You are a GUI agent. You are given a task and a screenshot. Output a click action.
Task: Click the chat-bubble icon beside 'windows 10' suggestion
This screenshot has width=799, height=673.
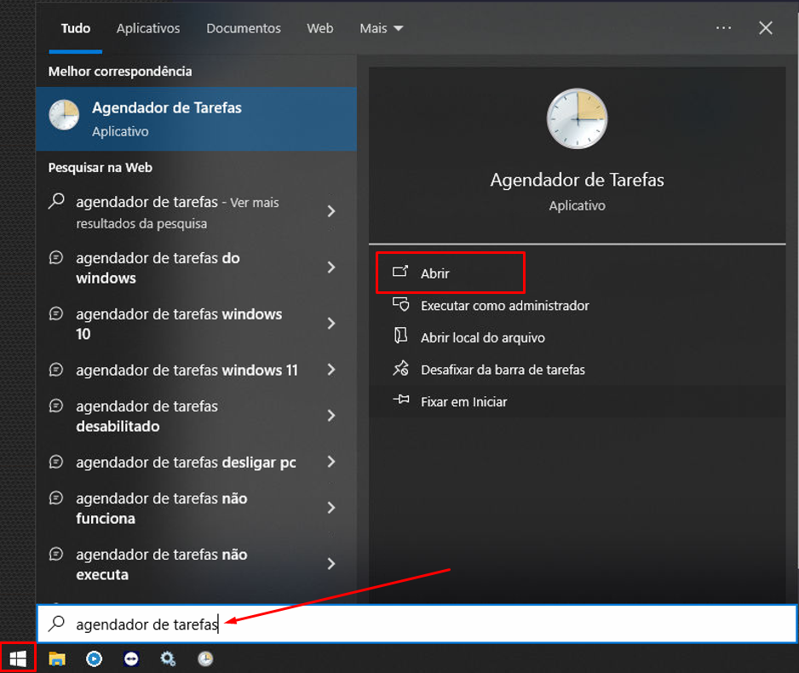tap(56, 313)
